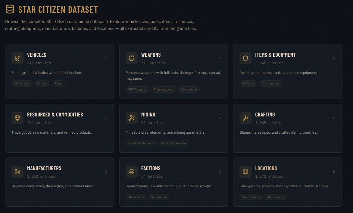Select the All Vehicles tag
Viewport: 353px width, 213px height.
(x=22, y=83)
